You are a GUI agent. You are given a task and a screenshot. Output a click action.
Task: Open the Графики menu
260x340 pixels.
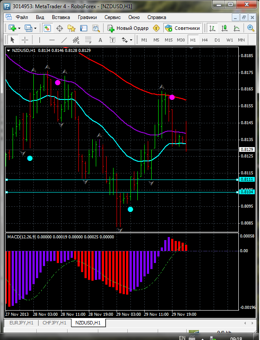click(x=88, y=17)
